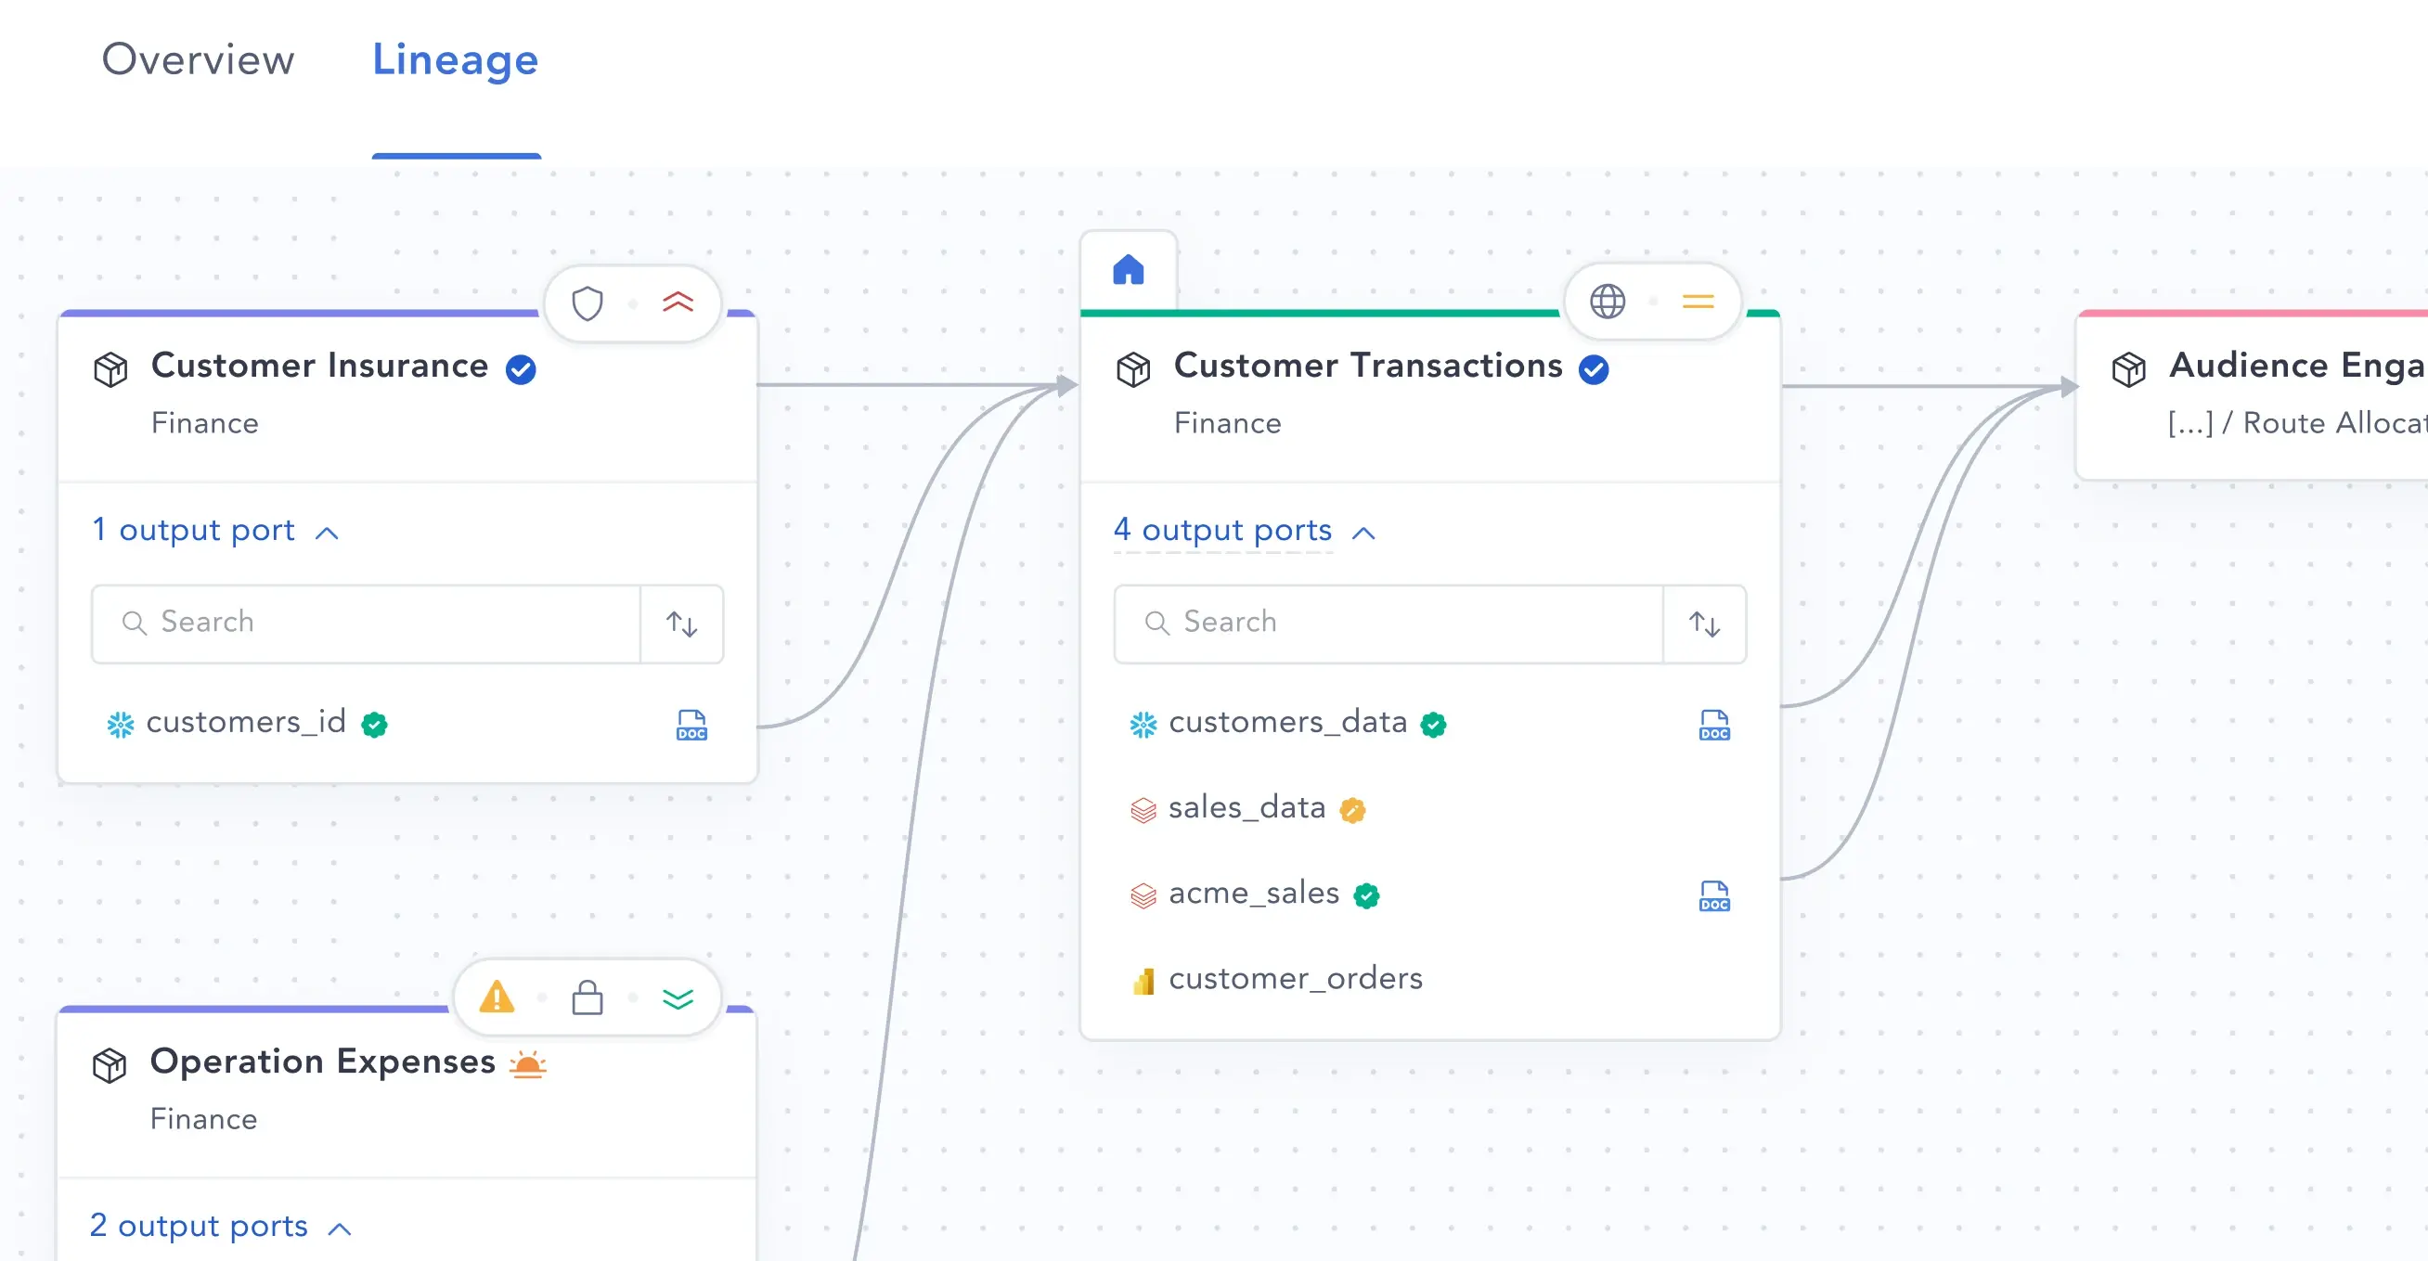Click the warning triangle on Operation Expenses
2428x1261 pixels.
coord(497,997)
